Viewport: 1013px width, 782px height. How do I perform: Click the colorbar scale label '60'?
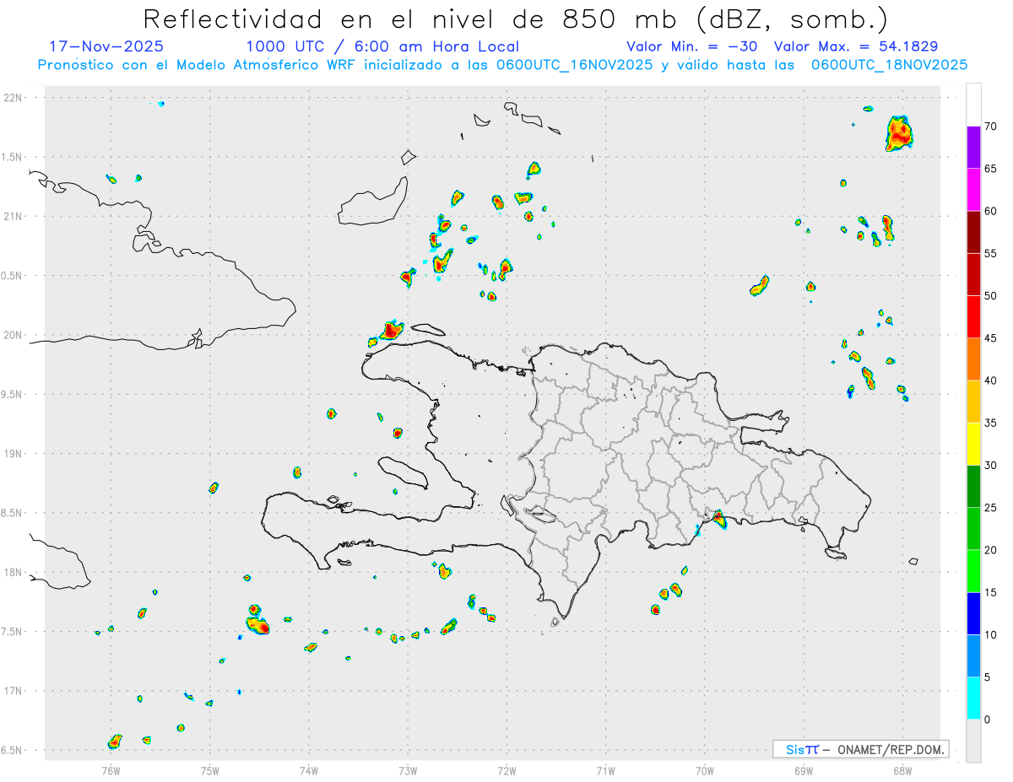(x=990, y=211)
